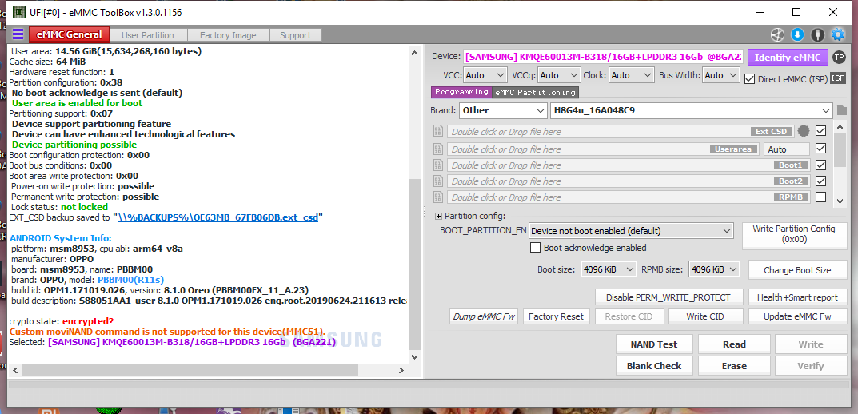Click the NAND Test button

(654, 344)
